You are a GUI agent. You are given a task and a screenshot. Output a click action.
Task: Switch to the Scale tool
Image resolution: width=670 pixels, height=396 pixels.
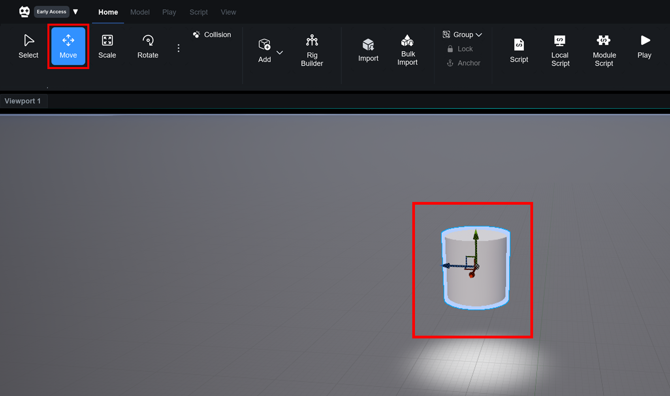(107, 47)
